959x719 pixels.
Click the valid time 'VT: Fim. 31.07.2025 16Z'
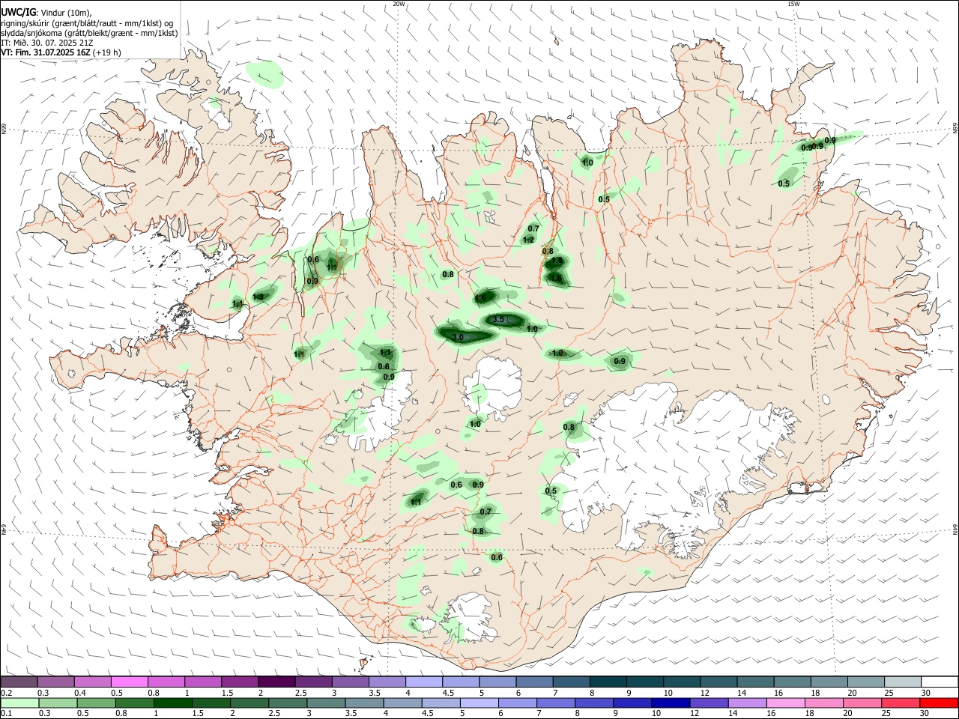click(x=46, y=52)
